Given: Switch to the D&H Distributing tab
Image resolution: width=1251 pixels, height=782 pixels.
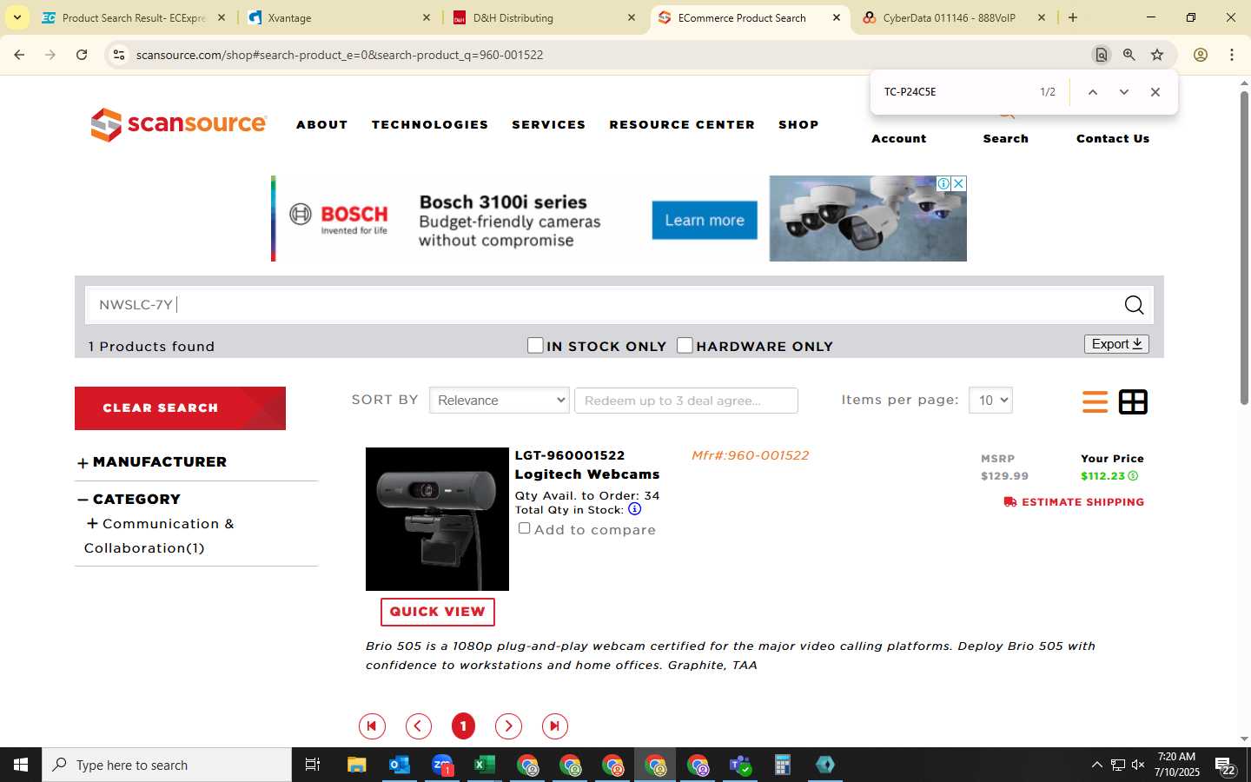Looking at the screenshot, I should (544, 17).
